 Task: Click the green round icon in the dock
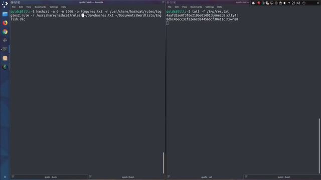tap(5, 67)
